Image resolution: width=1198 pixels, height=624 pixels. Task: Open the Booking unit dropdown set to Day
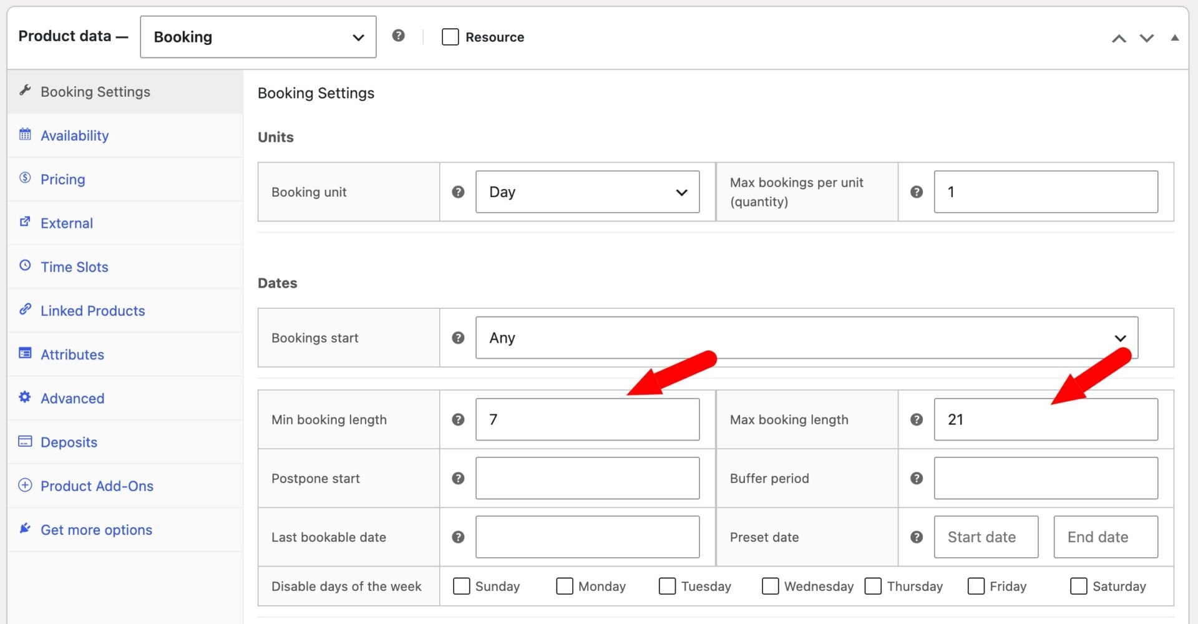point(587,192)
